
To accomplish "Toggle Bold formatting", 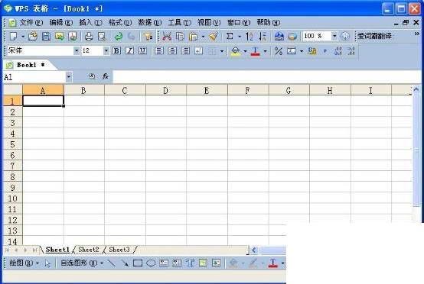I will click(116, 50).
